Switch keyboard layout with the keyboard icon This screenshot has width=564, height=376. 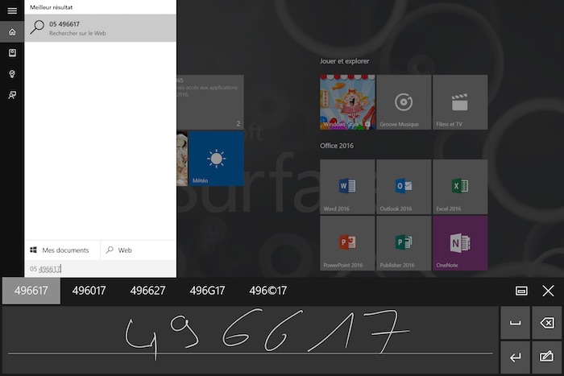(521, 291)
